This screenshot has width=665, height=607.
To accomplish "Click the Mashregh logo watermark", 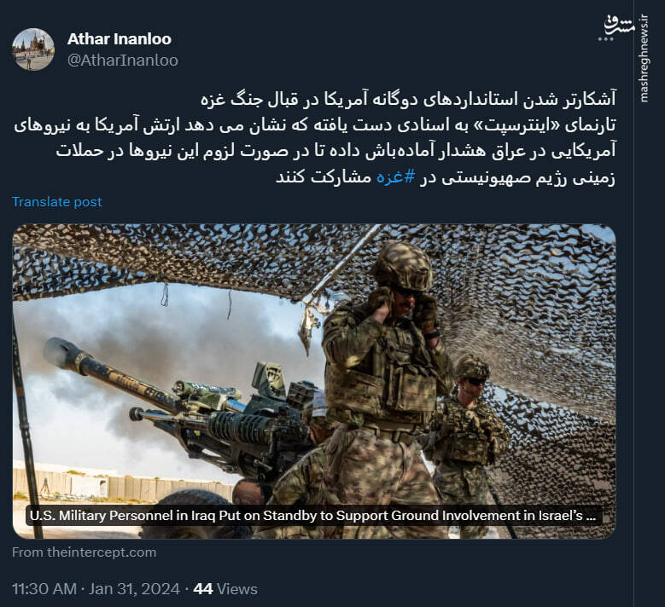I will pyautogui.click(x=620, y=27).
